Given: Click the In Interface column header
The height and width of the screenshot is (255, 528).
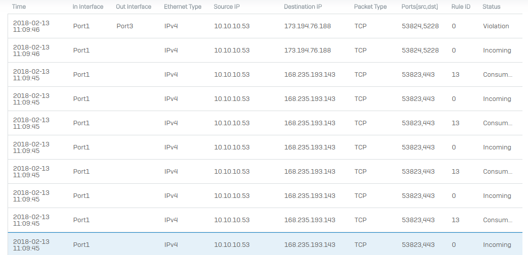Looking at the screenshot, I should (x=88, y=7).
